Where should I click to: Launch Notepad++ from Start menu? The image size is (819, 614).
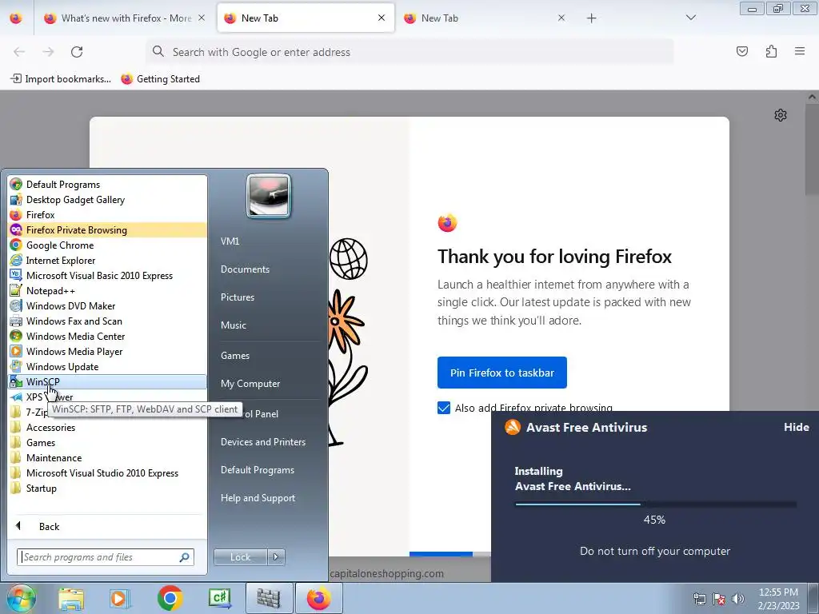[x=107, y=291]
